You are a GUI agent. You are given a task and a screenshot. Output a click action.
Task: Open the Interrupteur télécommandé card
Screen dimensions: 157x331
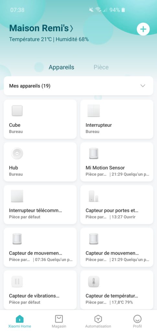[40, 205]
